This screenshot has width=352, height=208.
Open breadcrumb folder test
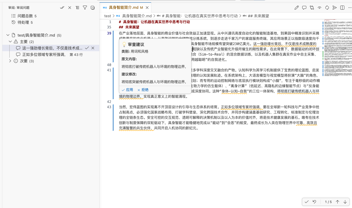[107, 16]
